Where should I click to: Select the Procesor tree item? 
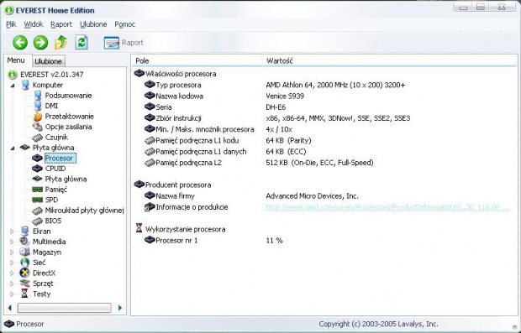61,159
